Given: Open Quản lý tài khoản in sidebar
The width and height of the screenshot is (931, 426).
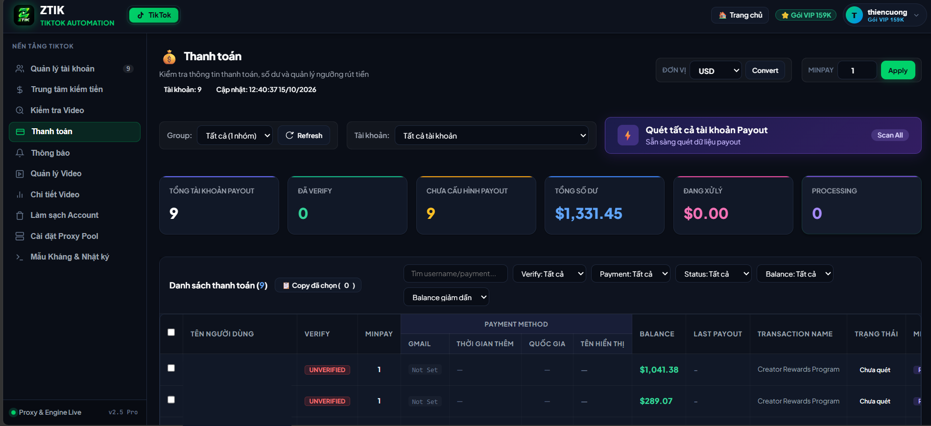Looking at the screenshot, I should 74,69.
